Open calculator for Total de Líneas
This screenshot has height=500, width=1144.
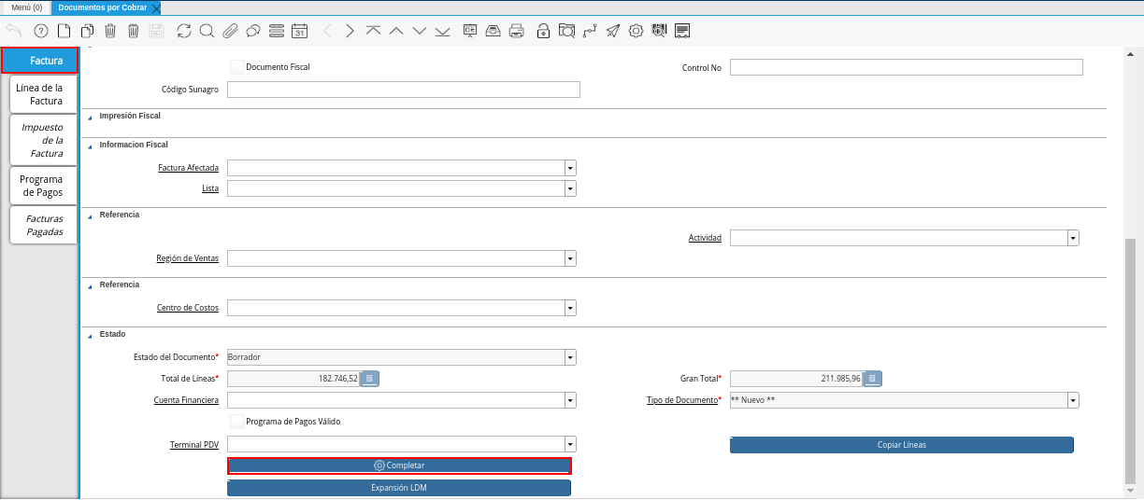tap(369, 379)
